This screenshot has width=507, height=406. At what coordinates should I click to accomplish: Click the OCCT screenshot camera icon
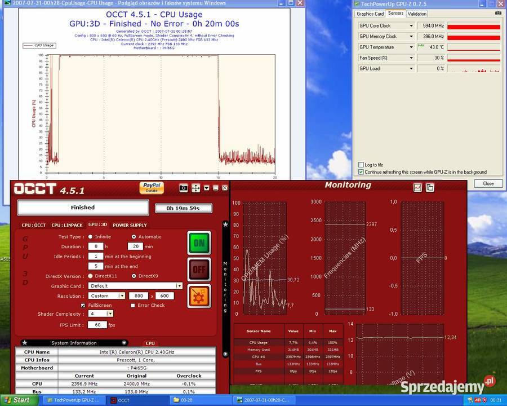[x=184, y=188]
